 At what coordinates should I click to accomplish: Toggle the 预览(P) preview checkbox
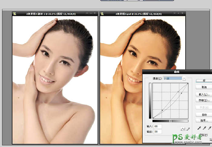[x=198, y=135]
